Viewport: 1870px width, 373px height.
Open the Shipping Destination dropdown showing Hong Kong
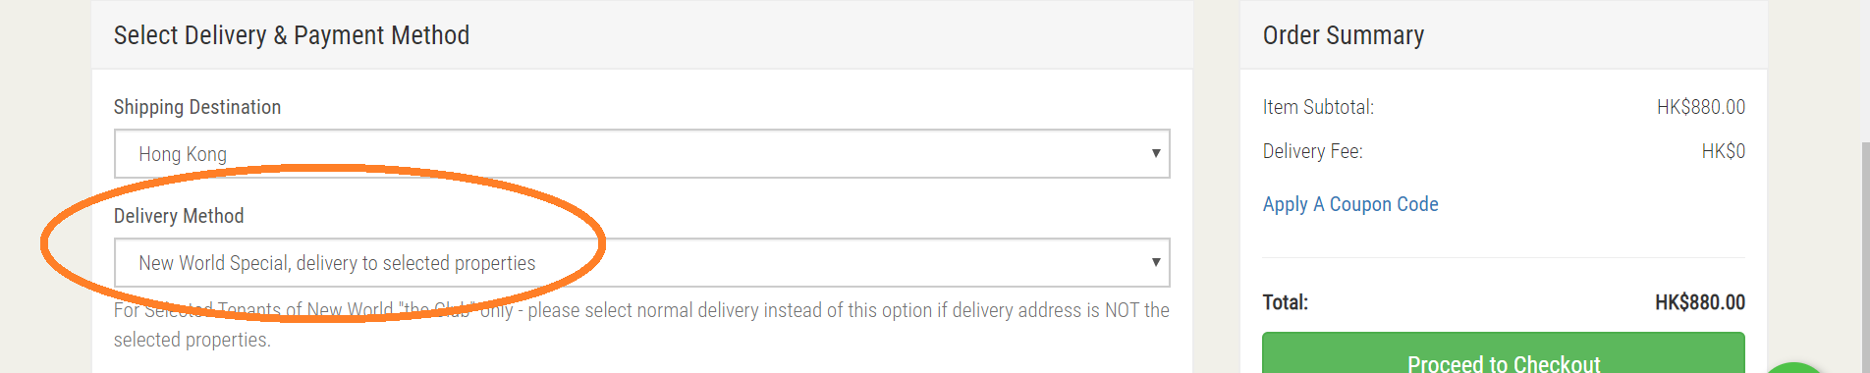click(x=641, y=154)
